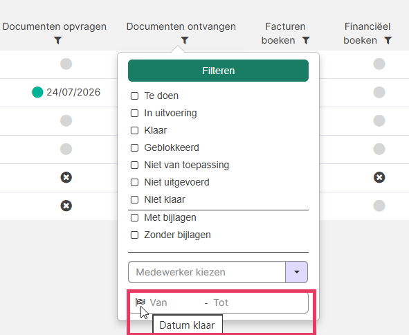This screenshot has width=409, height=335.
Task: Open filter funnel for Financieel boeken
Action: pyautogui.click(x=388, y=40)
